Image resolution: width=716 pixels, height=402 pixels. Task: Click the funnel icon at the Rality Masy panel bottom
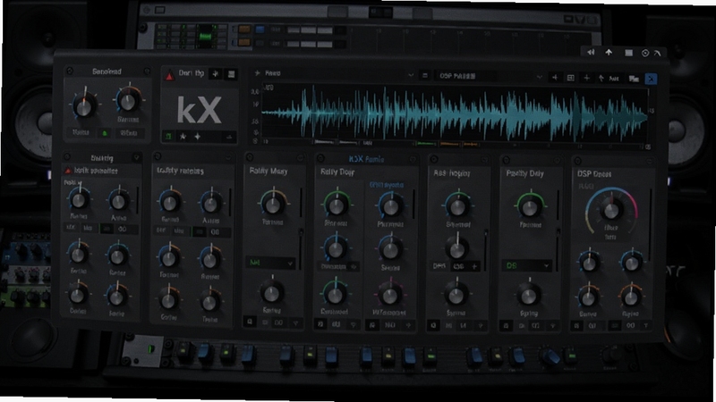click(x=296, y=323)
